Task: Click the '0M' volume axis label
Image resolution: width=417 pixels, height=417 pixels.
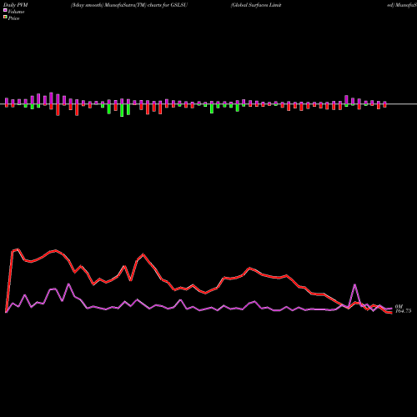Action: tap(399, 306)
